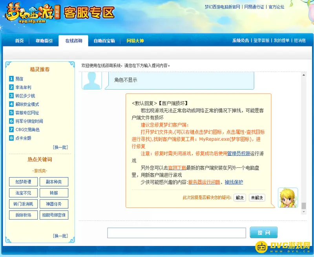Click the 法宝不见 keyword button
314x257 pixels.
(x=23, y=193)
